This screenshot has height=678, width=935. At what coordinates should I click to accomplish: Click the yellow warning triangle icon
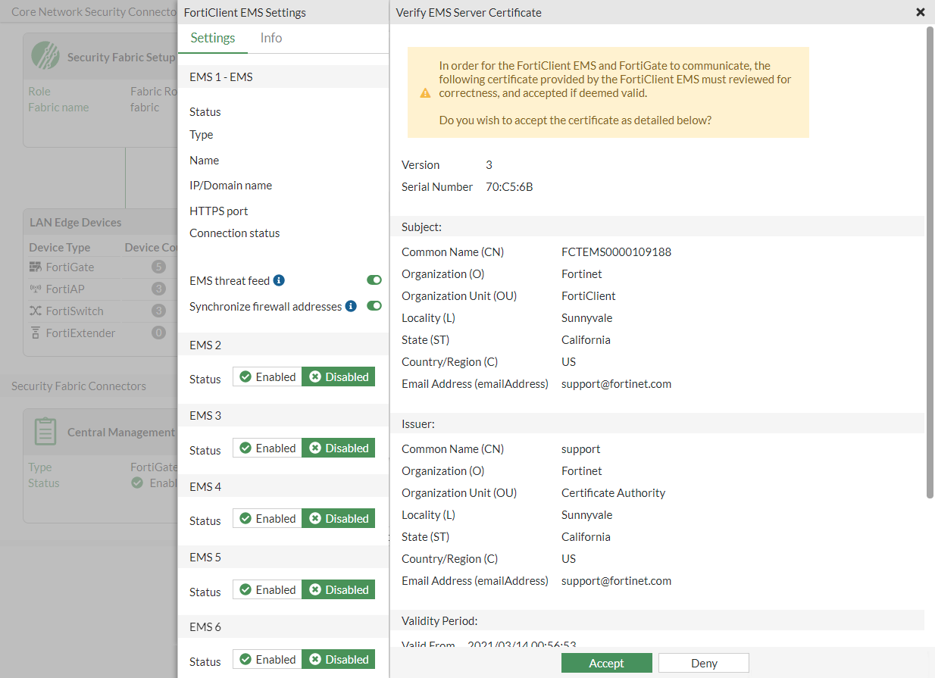(x=425, y=93)
